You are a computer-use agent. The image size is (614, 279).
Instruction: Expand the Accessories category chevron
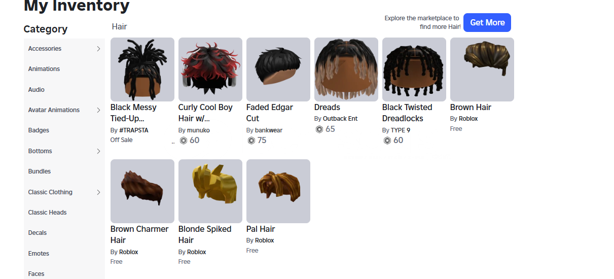pyautogui.click(x=98, y=49)
